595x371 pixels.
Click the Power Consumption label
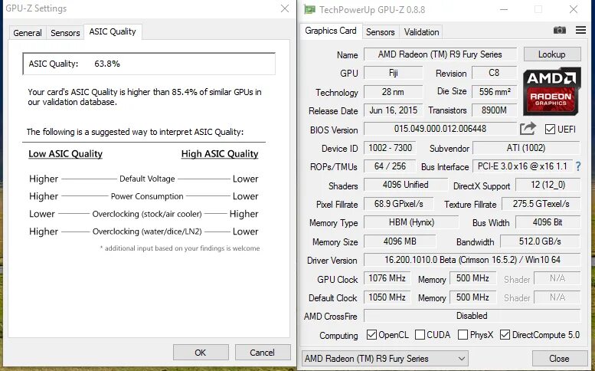147,196
